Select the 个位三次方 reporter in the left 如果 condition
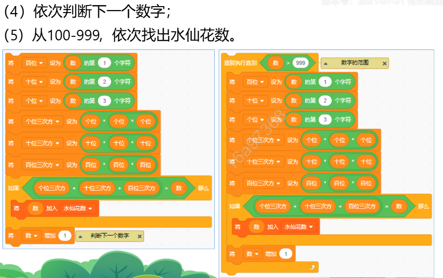 52,188
